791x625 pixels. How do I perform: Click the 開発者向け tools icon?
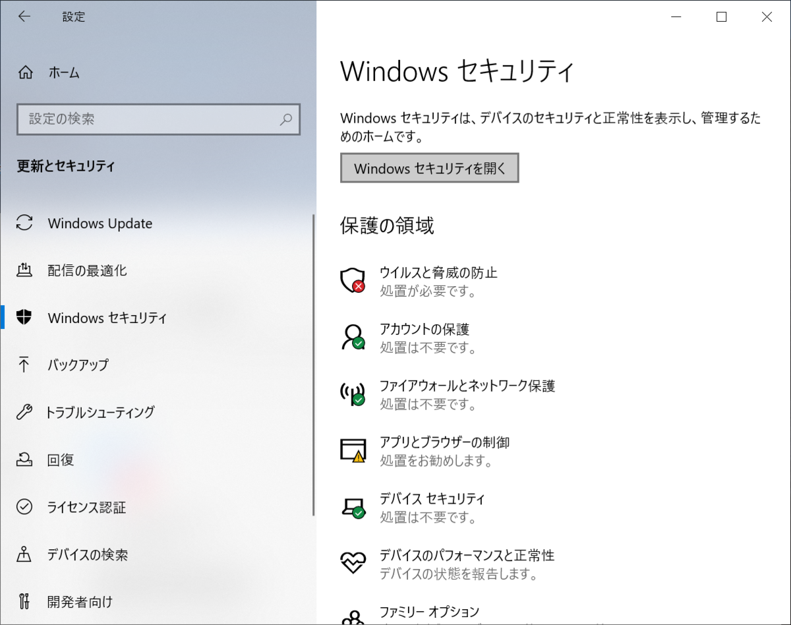click(x=24, y=601)
